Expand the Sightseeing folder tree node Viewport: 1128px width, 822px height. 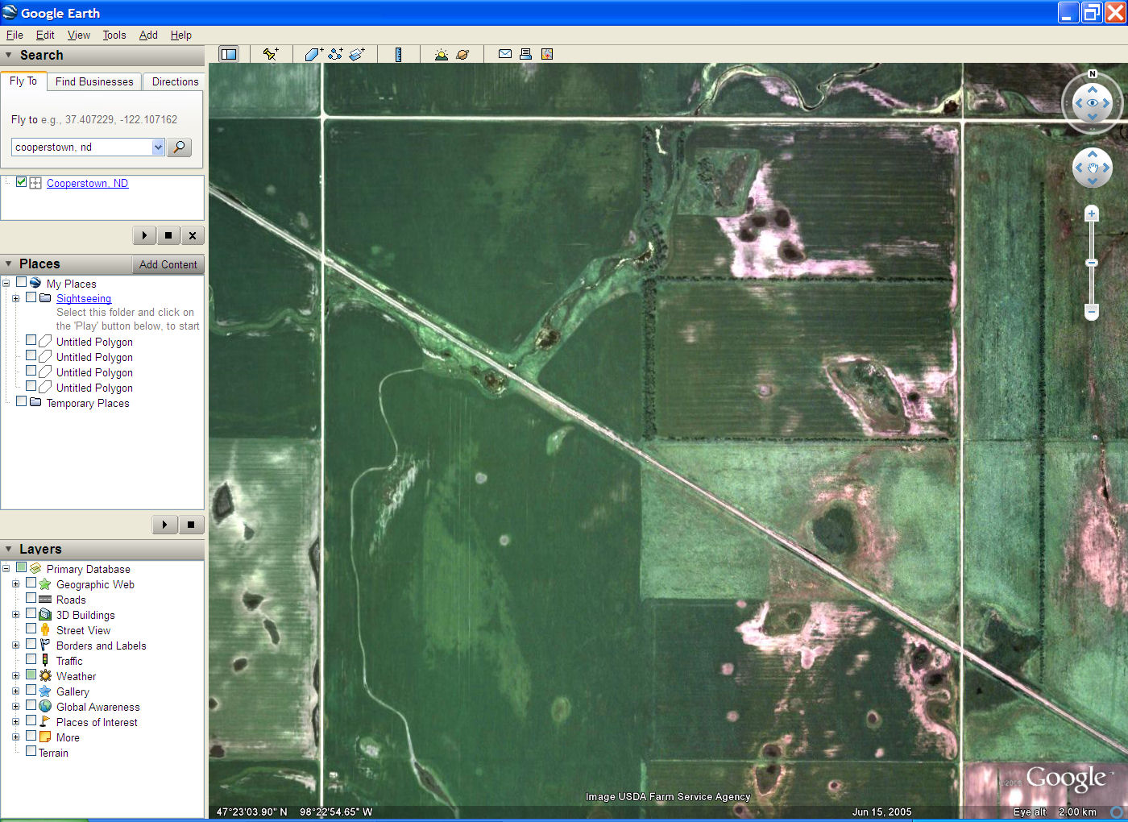pyautogui.click(x=15, y=298)
